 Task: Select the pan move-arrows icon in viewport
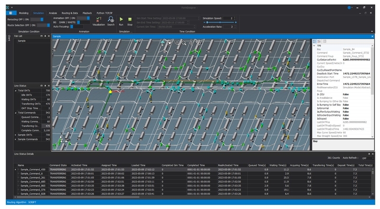[x=191, y=43]
